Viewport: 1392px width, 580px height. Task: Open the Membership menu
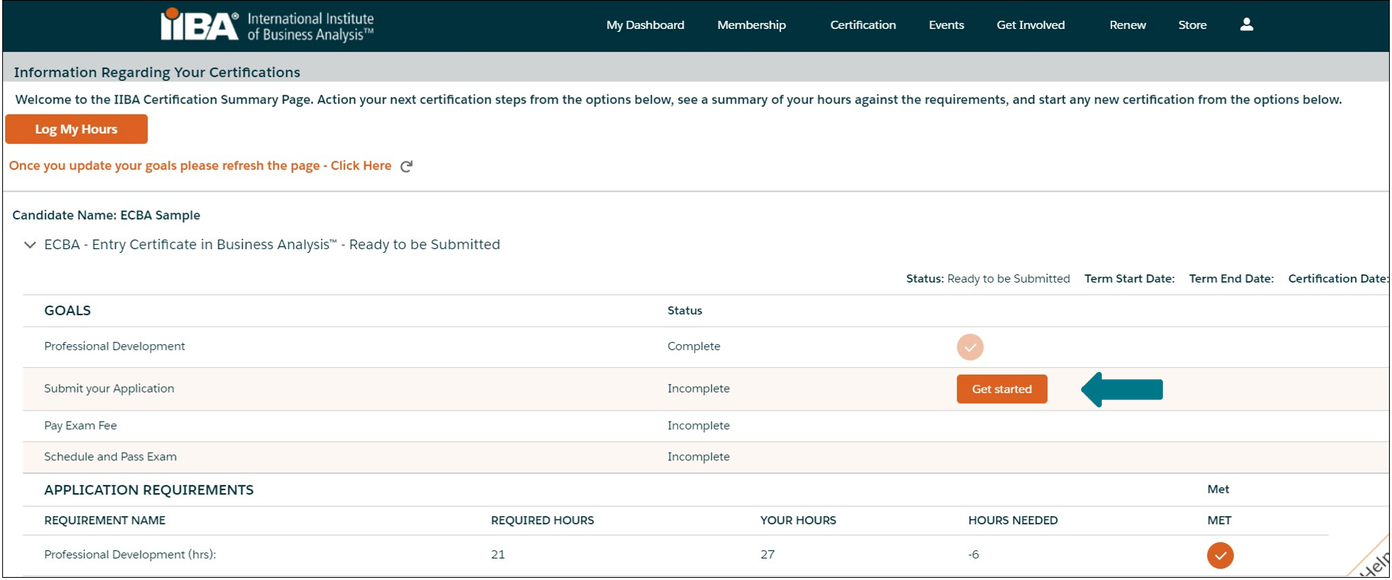point(751,25)
